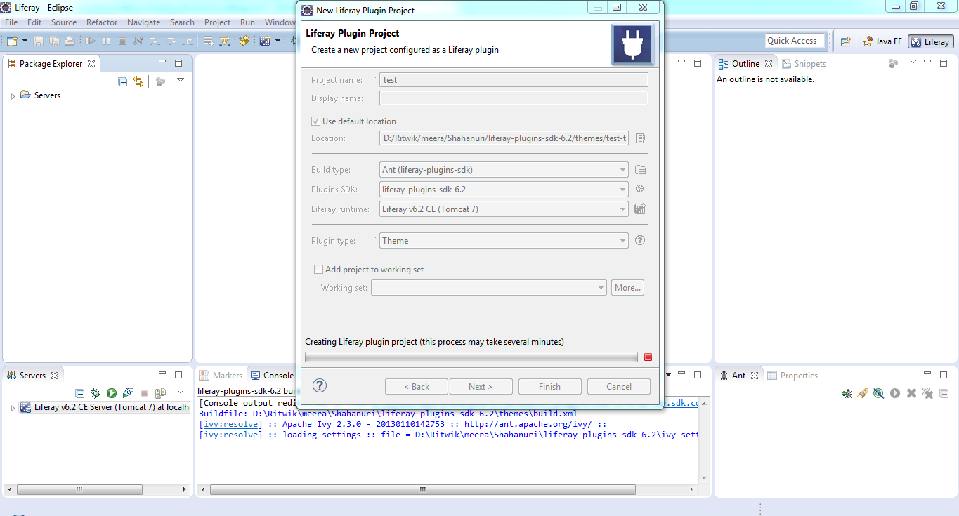Switch to the Properties tab
The image size is (959, 516).
[x=792, y=376]
